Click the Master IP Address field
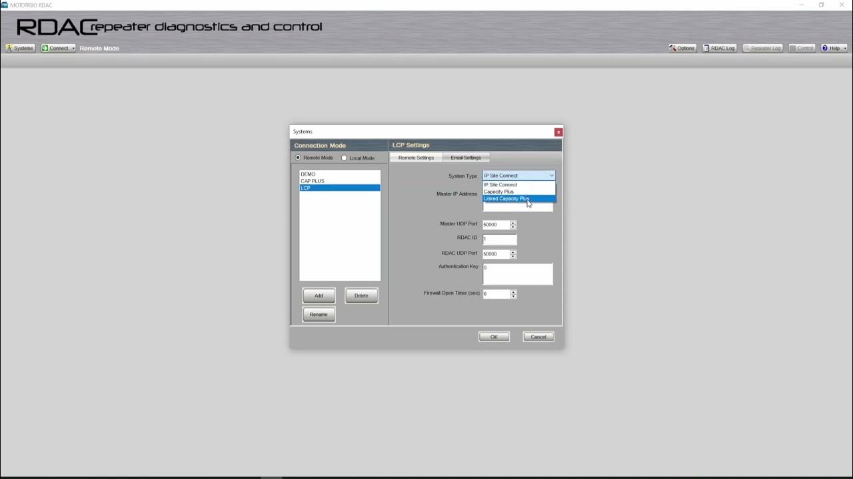 pos(518,207)
